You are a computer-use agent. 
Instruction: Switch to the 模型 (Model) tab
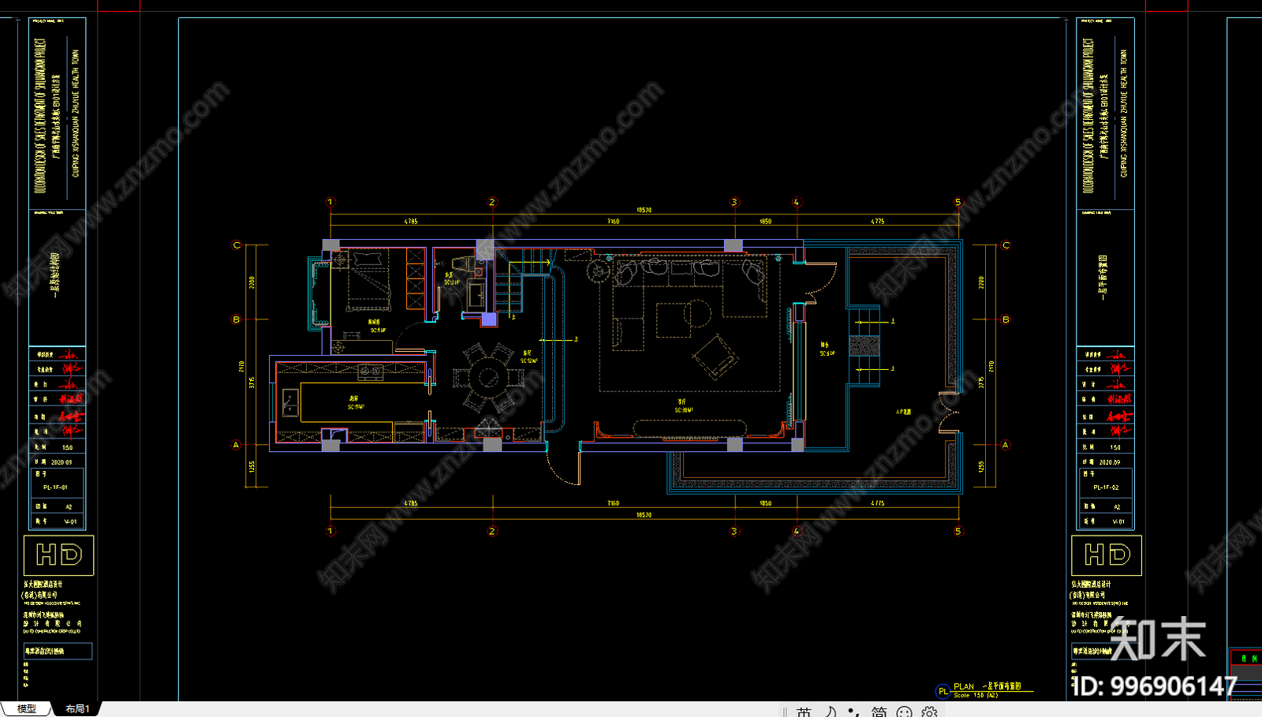pos(26,709)
